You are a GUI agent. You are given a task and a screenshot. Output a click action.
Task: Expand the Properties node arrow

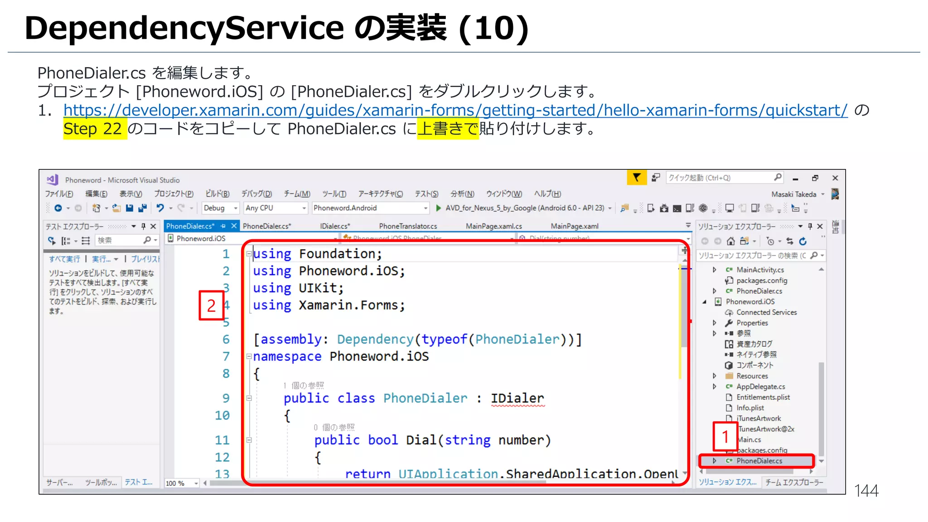tap(715, 323)
